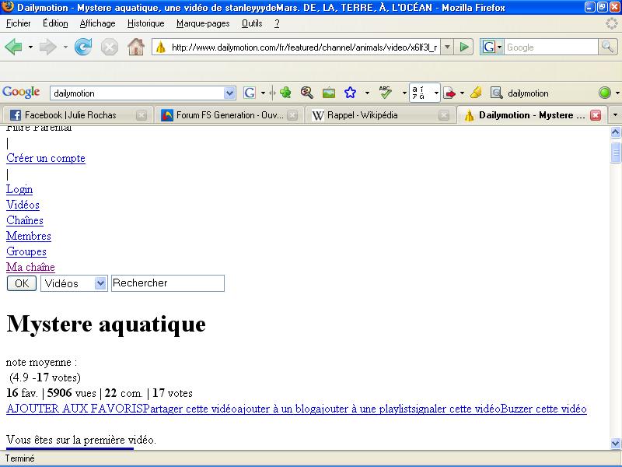Click the send-to page icon with red arrow

tap(450, 93)
